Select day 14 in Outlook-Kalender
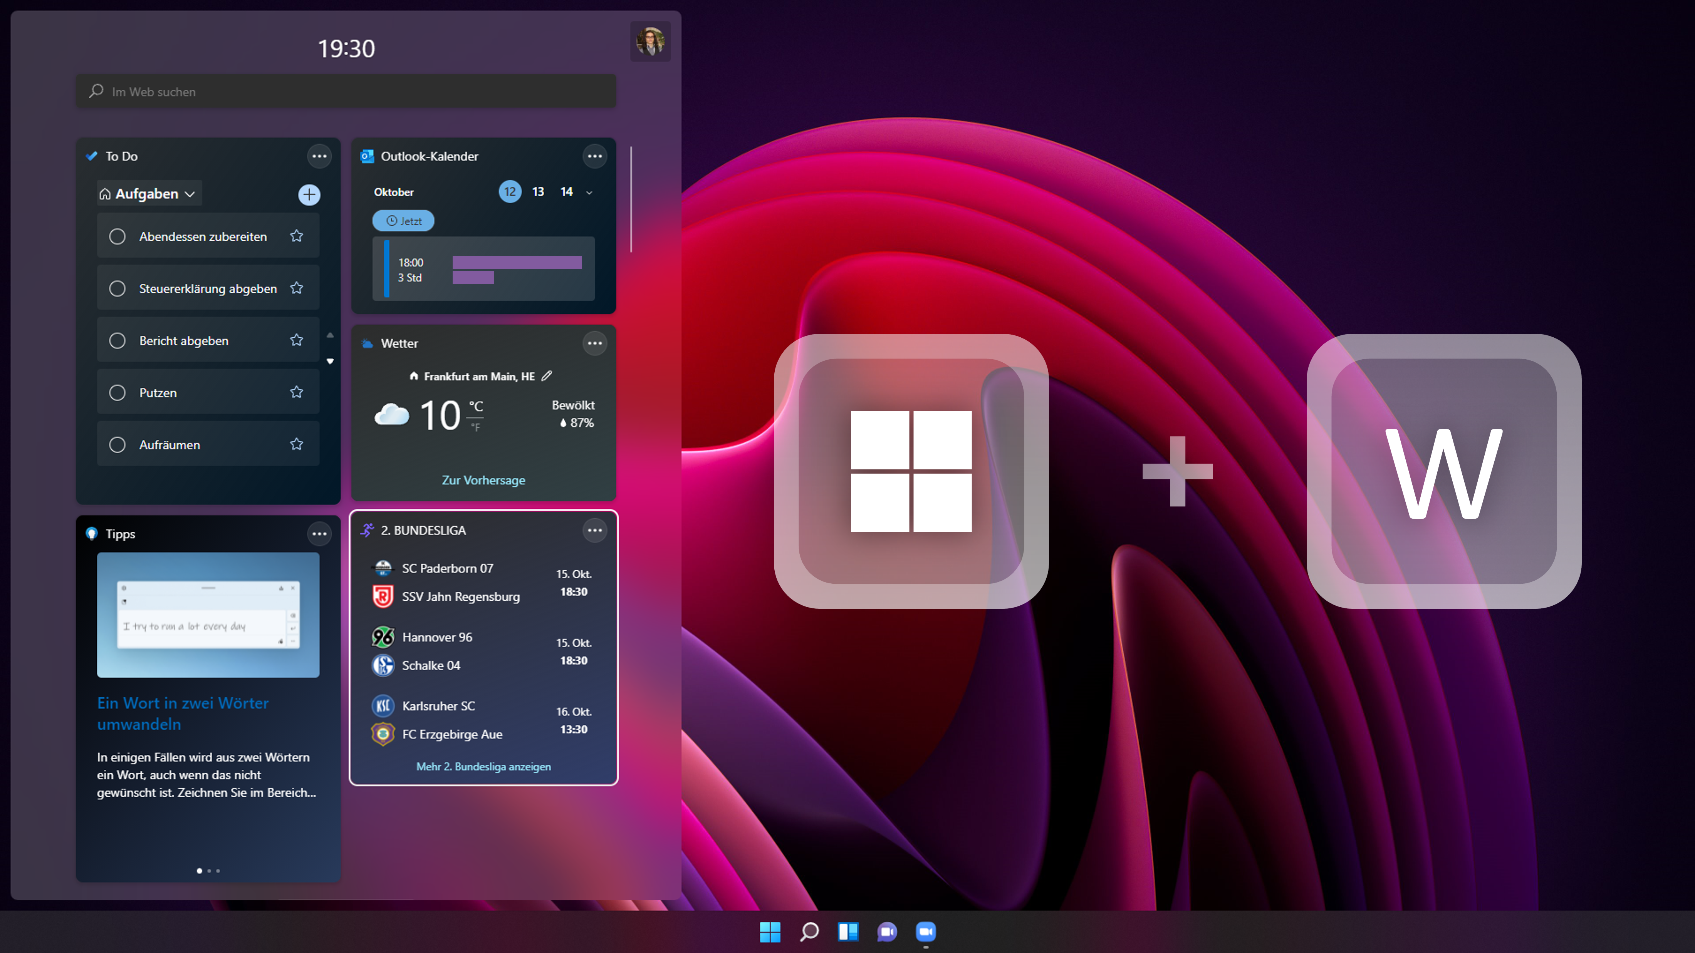Screen dimensions: 1695x953 click(566, 192)
